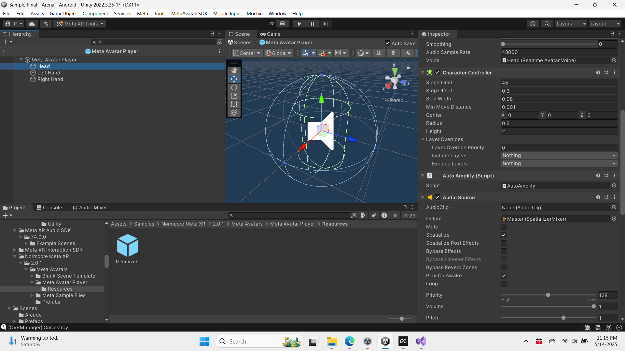Enable the Mute checkbox
The image size is (625, 351).
[504, 227]
